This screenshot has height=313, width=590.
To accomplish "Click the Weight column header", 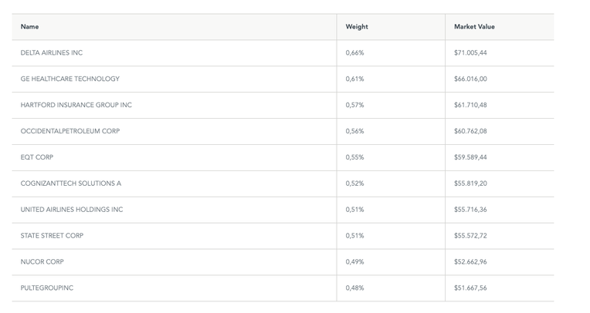I will (357, 27).
